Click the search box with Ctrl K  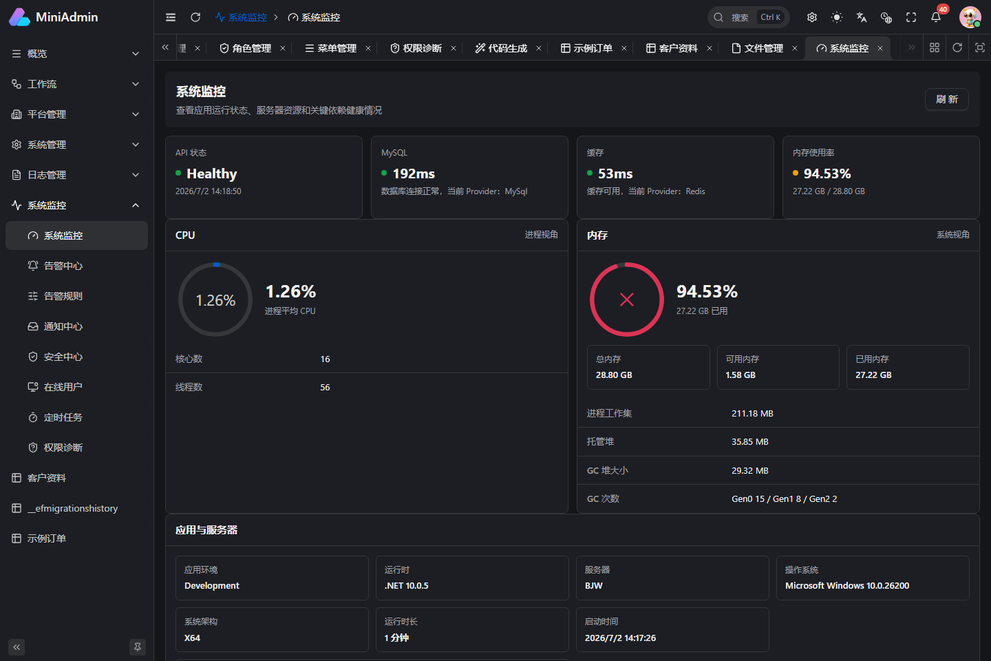pos(748,17)
